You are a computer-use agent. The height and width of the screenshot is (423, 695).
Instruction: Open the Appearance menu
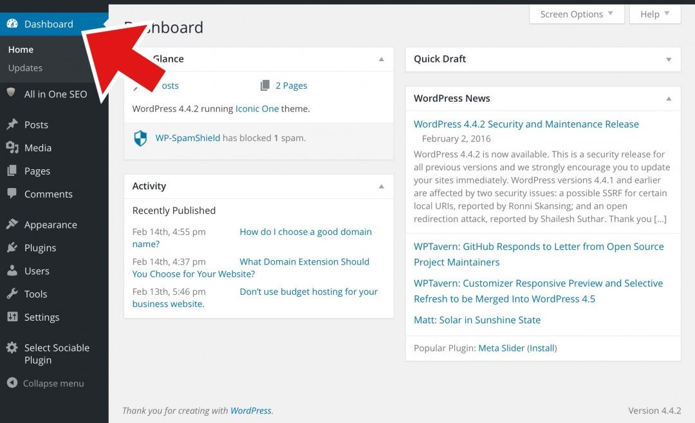pyautogui.click(x=51, y=225)
